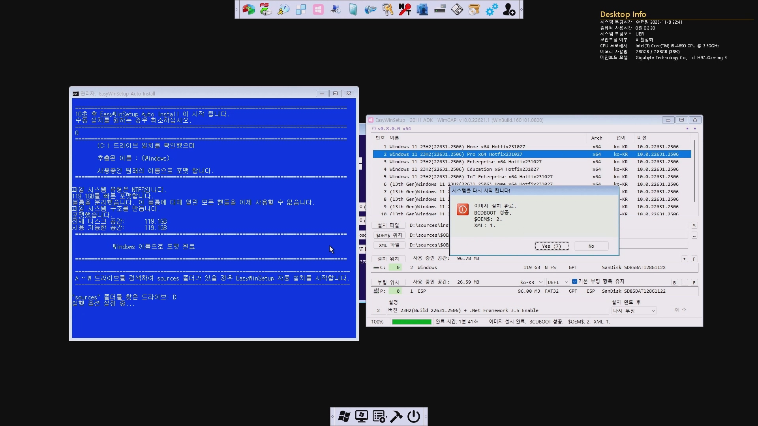Click the Arch column header
Viewport: 758px width, 426px height.
(597, 138)
